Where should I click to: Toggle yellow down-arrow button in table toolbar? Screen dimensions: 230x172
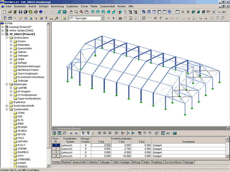click(88, 133)
